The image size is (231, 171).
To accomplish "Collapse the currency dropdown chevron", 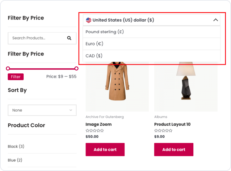I will coord(216,20).
